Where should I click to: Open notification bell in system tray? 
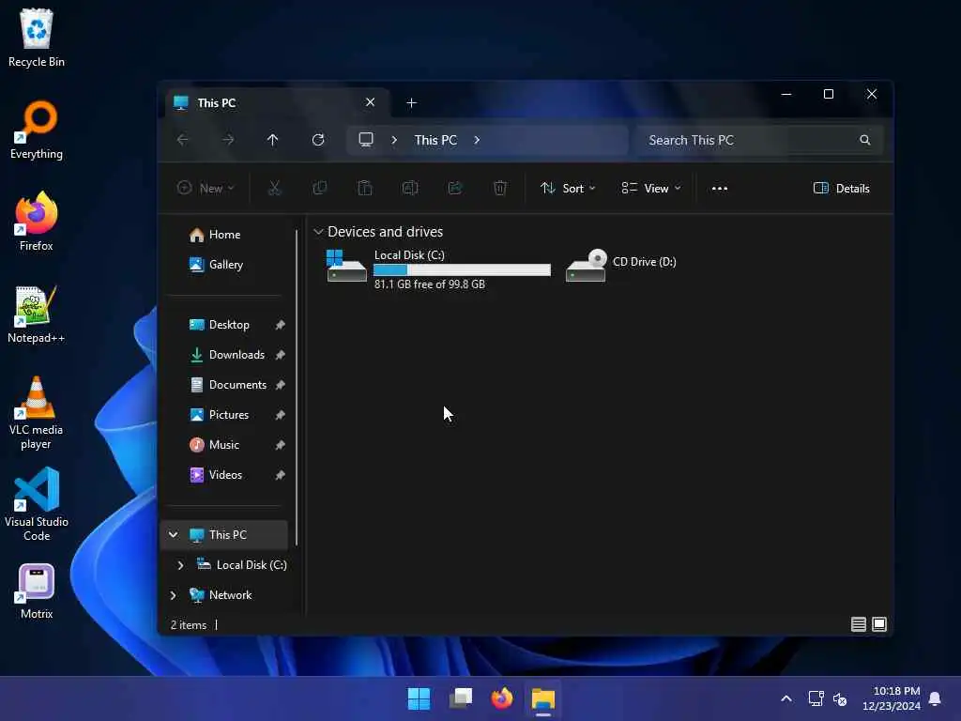(935, 698)
